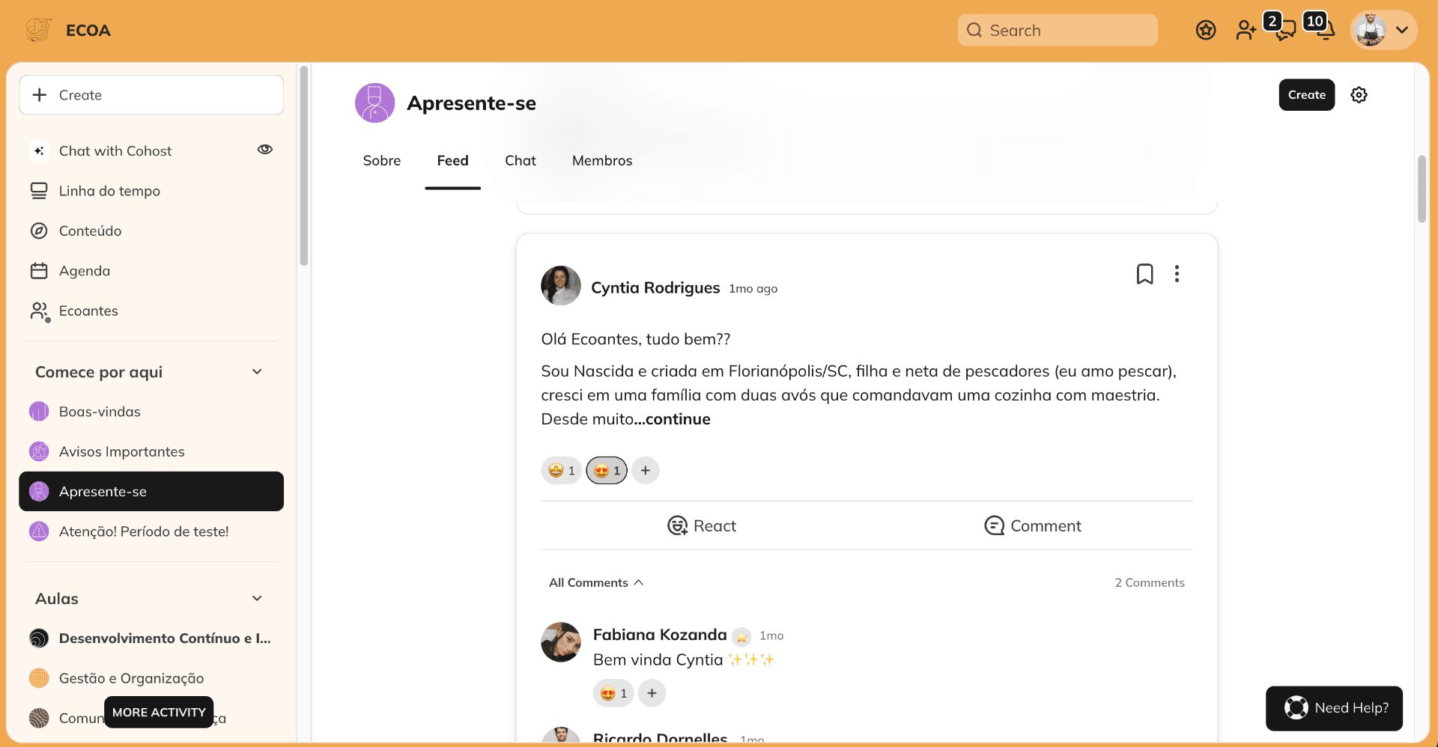This screenshot has width=1438, height=747.
Task: Click the Apresente-se space avatar icon
Action: coord(374,103)
